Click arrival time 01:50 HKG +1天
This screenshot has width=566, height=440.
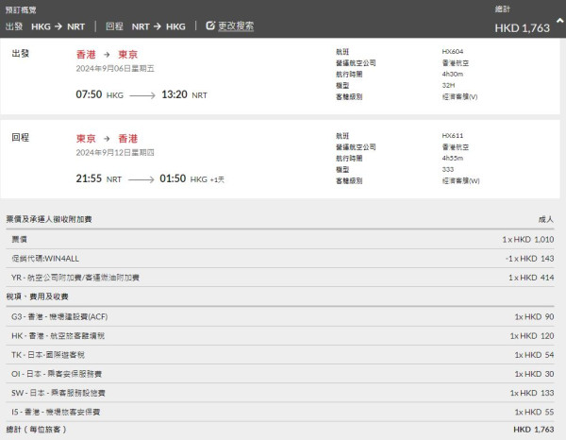click(x=192, y=178)
